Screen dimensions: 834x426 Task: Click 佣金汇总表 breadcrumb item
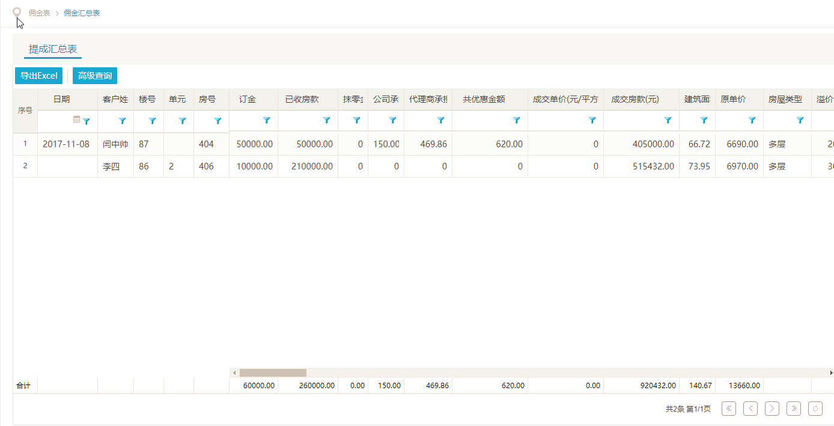coord(82,13)
